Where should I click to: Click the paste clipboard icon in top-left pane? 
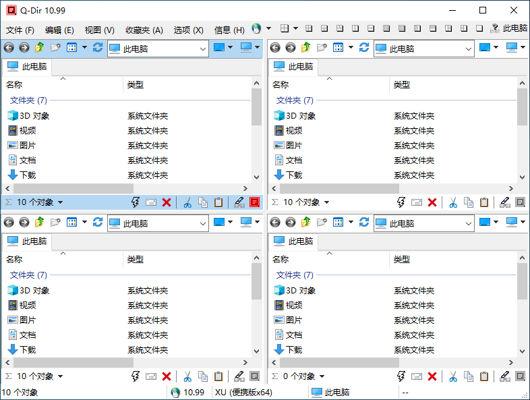[218, 202]
